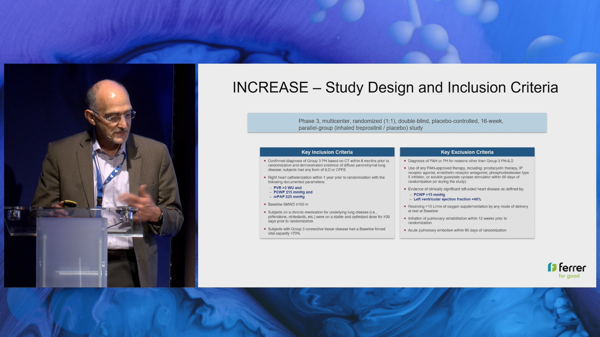Viewport: 600px width, 337px height.
Task: Click the 'PVR >3 WU and' line
Action: pyautogui.click(x=287, y=188)
